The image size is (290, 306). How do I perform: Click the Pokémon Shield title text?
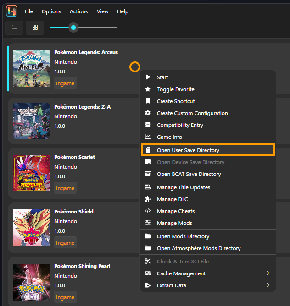coord(74,212)
